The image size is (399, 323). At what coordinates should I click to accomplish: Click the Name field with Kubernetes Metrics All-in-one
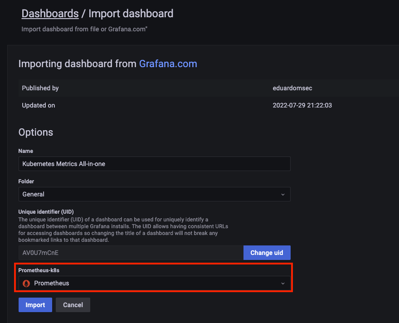(154, 164)
